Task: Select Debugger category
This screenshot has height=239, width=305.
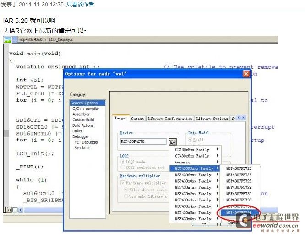Action: pyautogui.click(x=81, y=136)
